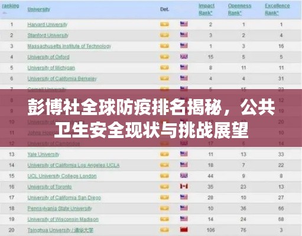Click the flag in University of California Berkeley row
This screenshot has height=236, width=302.
point(184,78)
